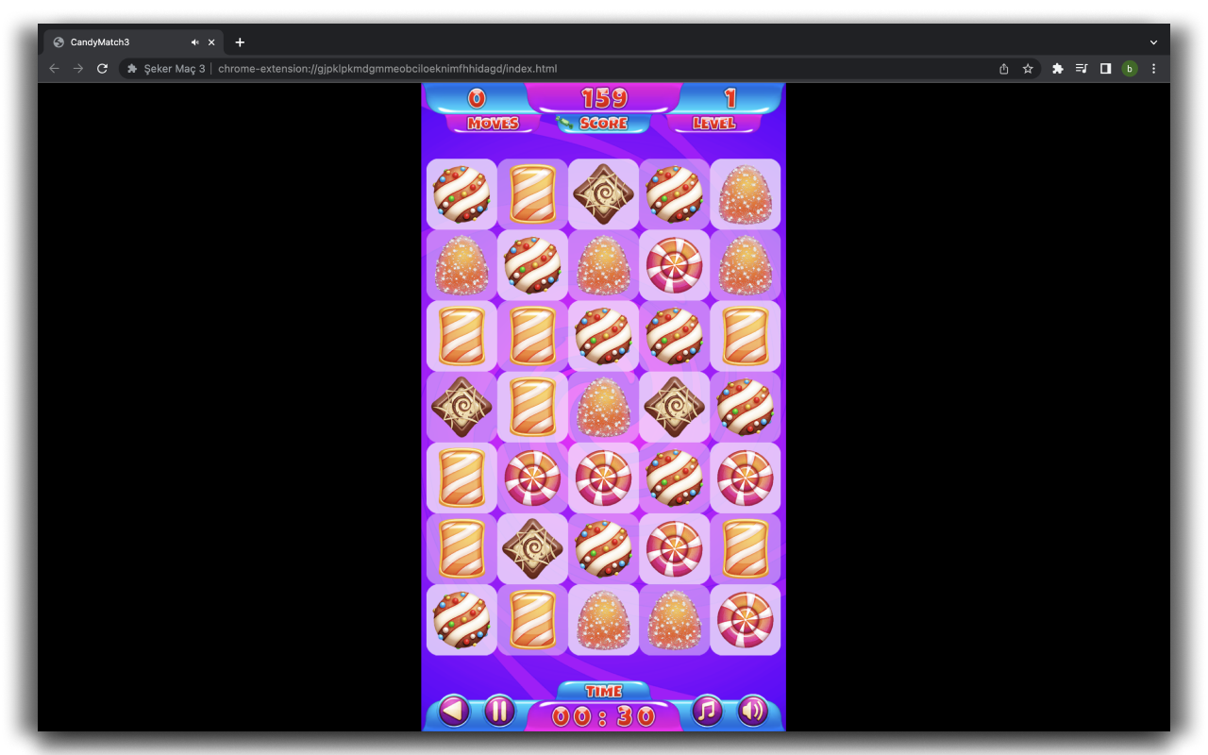Open the Chrome Extensions puzzle icon

(x=1057, y=68)
